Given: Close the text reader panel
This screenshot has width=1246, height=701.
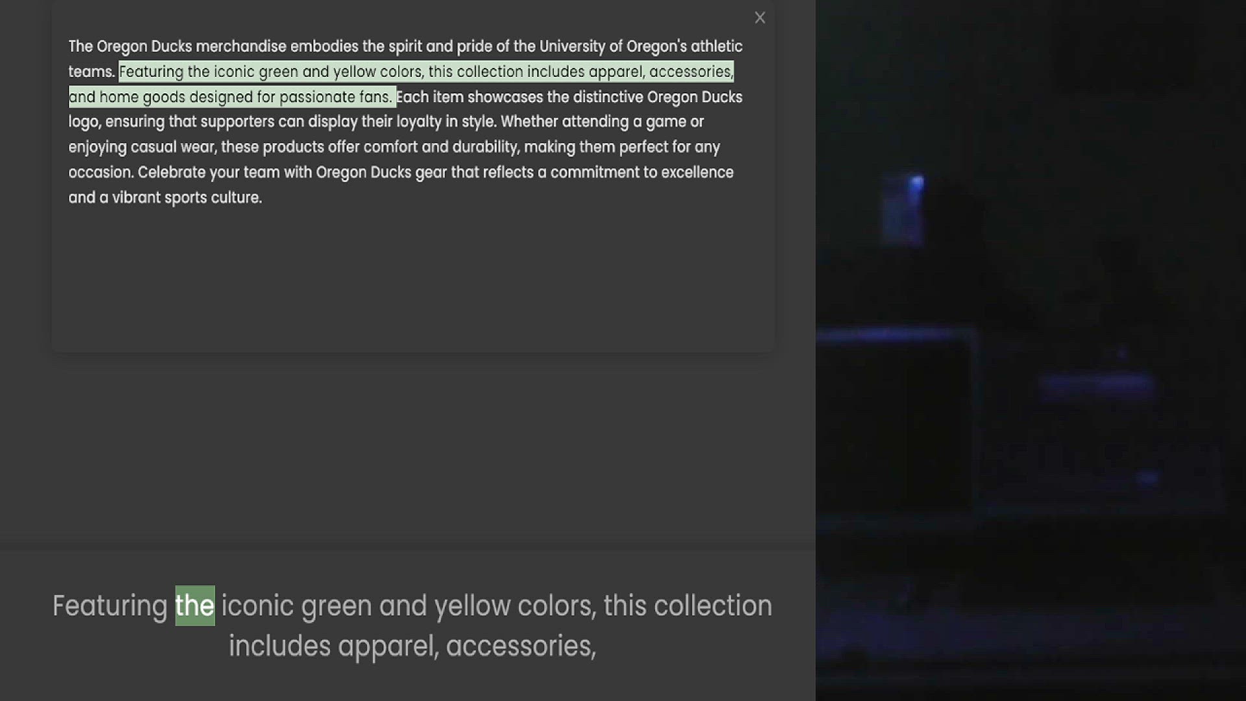Looking at the screenshot, I should [760, 18].
